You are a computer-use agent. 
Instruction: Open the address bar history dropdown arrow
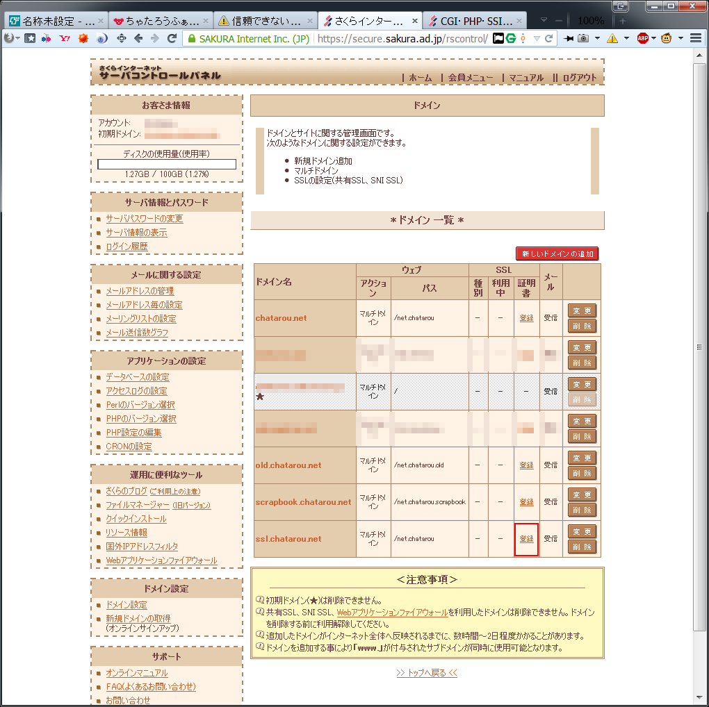pos(537,38)
